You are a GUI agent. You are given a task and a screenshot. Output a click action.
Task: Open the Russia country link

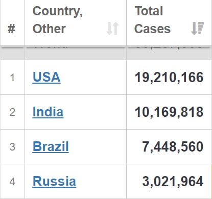(54, 181)
